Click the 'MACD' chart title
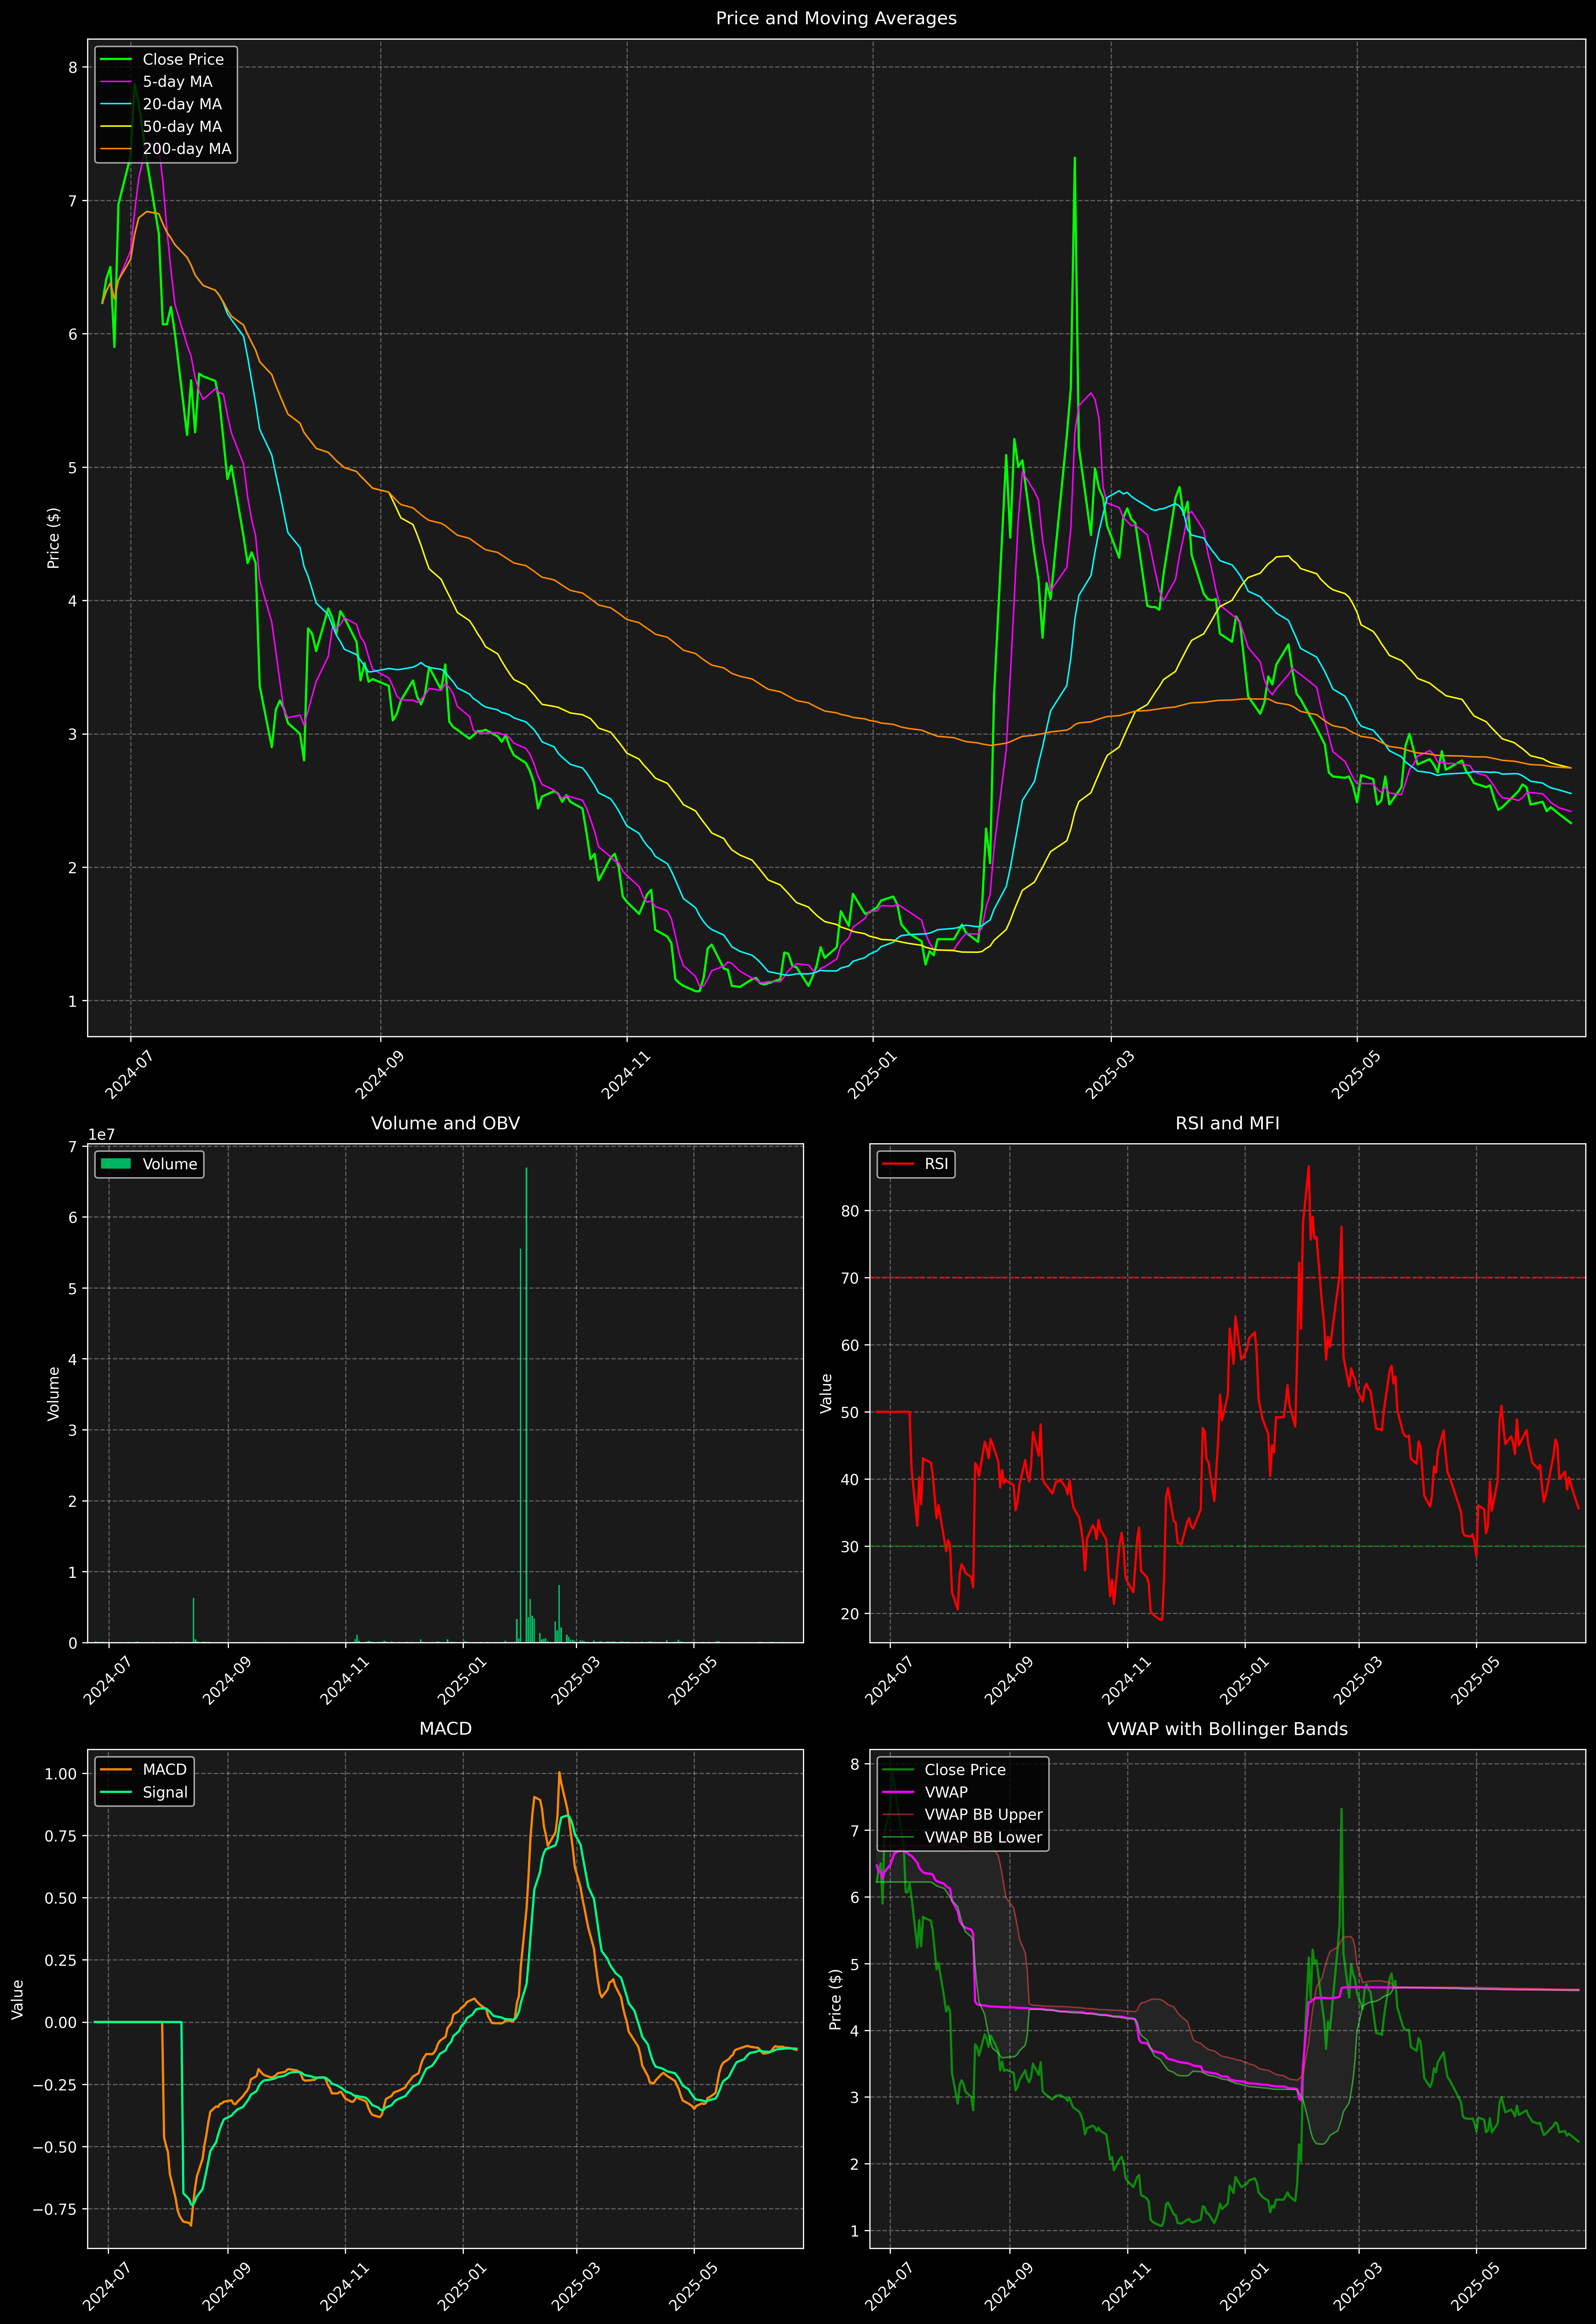The width and height of the screenshot is (1596, 2324). pos(445,1729)
